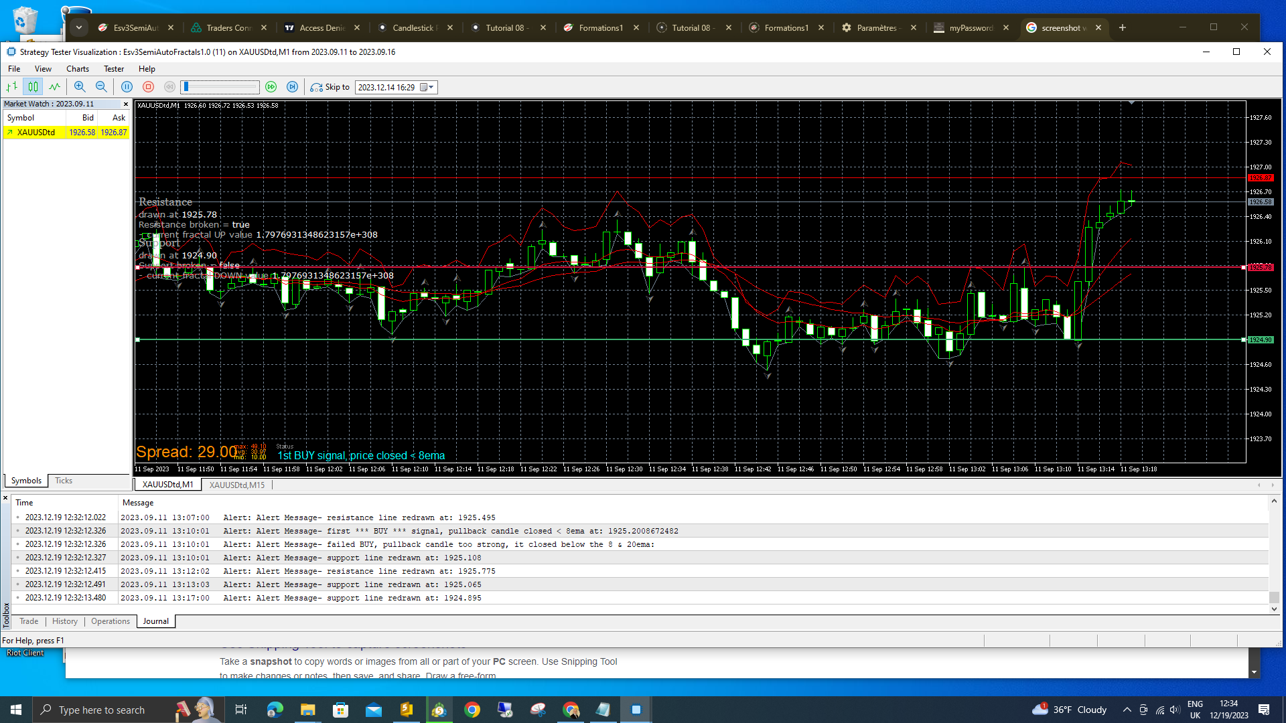The image size is (1286, 723).
Task: Open File Explorer from taskbar
Action: (x=307, y=710)
